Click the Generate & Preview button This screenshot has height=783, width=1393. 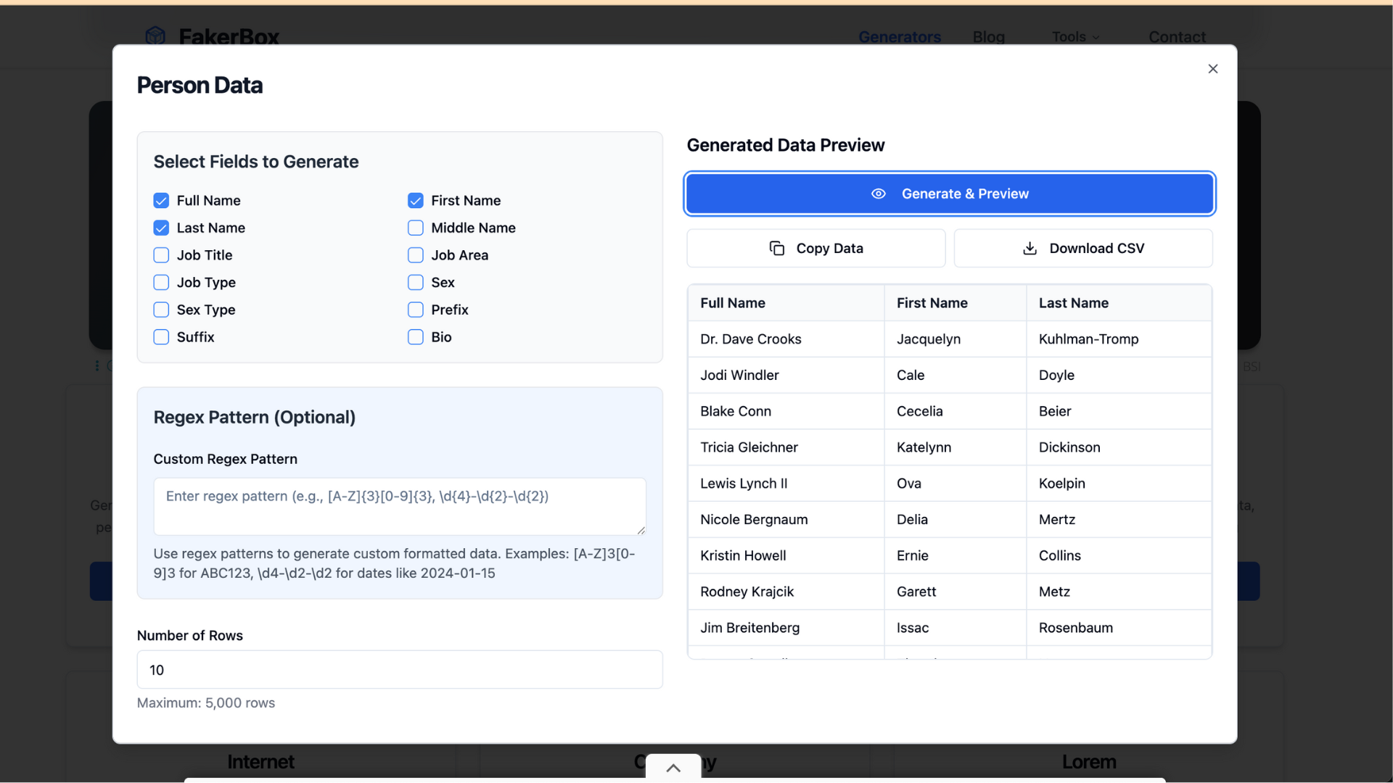(949, 194)
